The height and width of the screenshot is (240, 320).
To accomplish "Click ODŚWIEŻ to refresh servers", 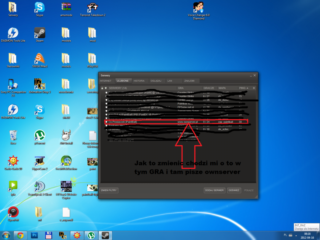I will [x=234, y=190].
